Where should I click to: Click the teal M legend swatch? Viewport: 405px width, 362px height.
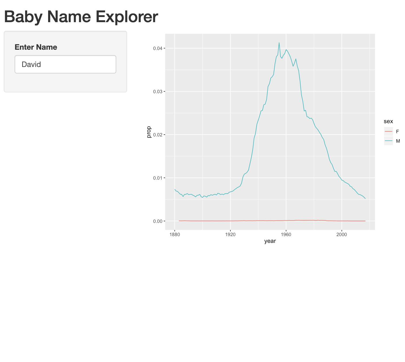388,141
